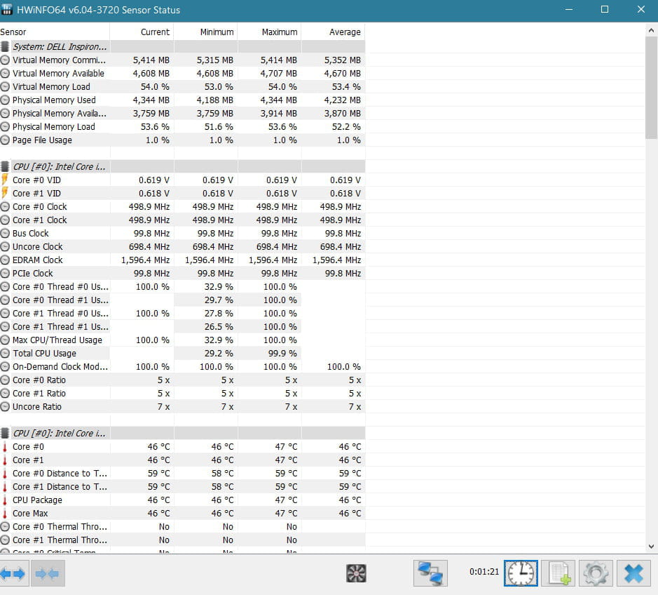
Task: Click the icon beside Total CPU Usage
Action: [5, 354]
